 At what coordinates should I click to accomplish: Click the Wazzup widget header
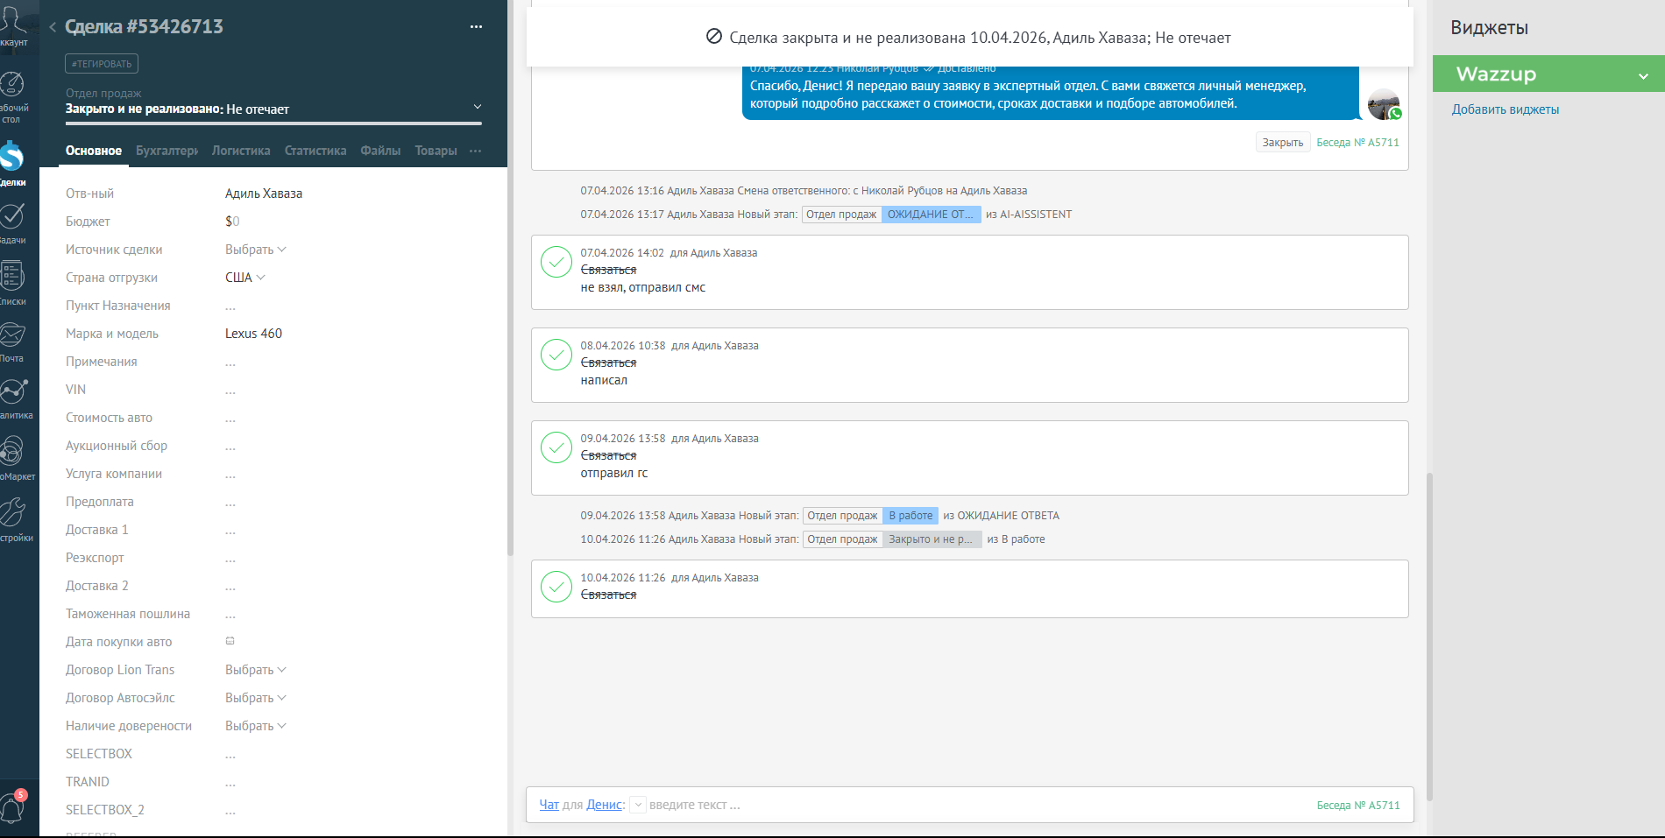(x=1548, y=74)
